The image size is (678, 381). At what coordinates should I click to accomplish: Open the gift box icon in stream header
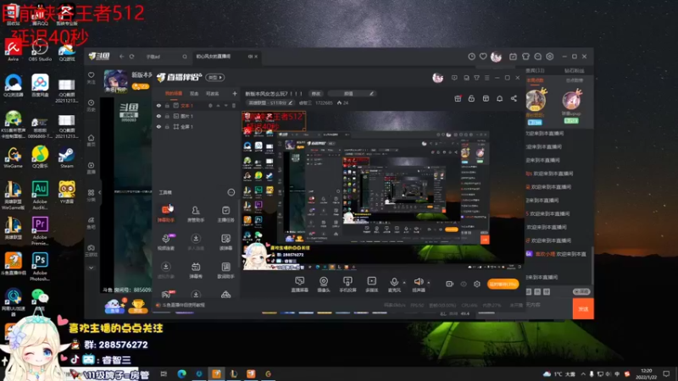tap(458, 99)
